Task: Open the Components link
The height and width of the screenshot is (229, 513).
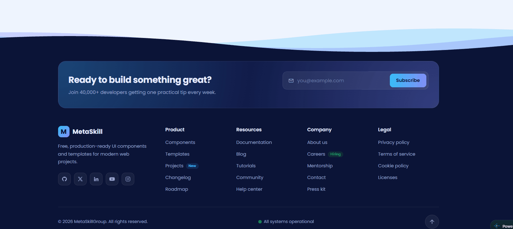Action: click(180, 142)
